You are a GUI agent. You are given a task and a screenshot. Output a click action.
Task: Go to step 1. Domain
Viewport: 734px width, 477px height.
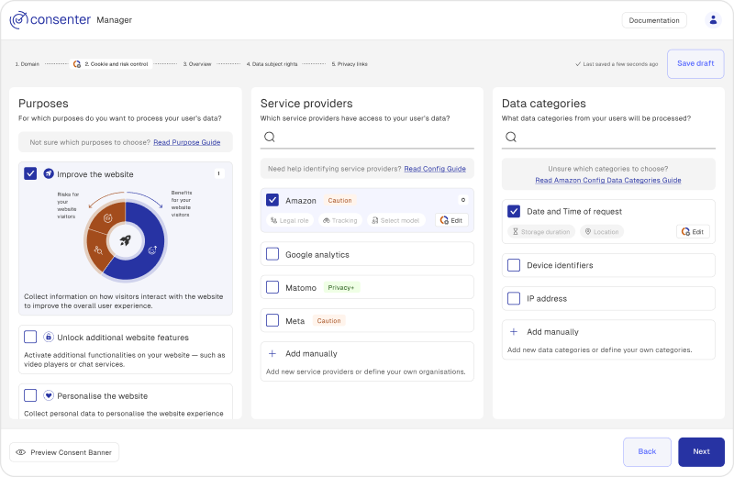28,64
